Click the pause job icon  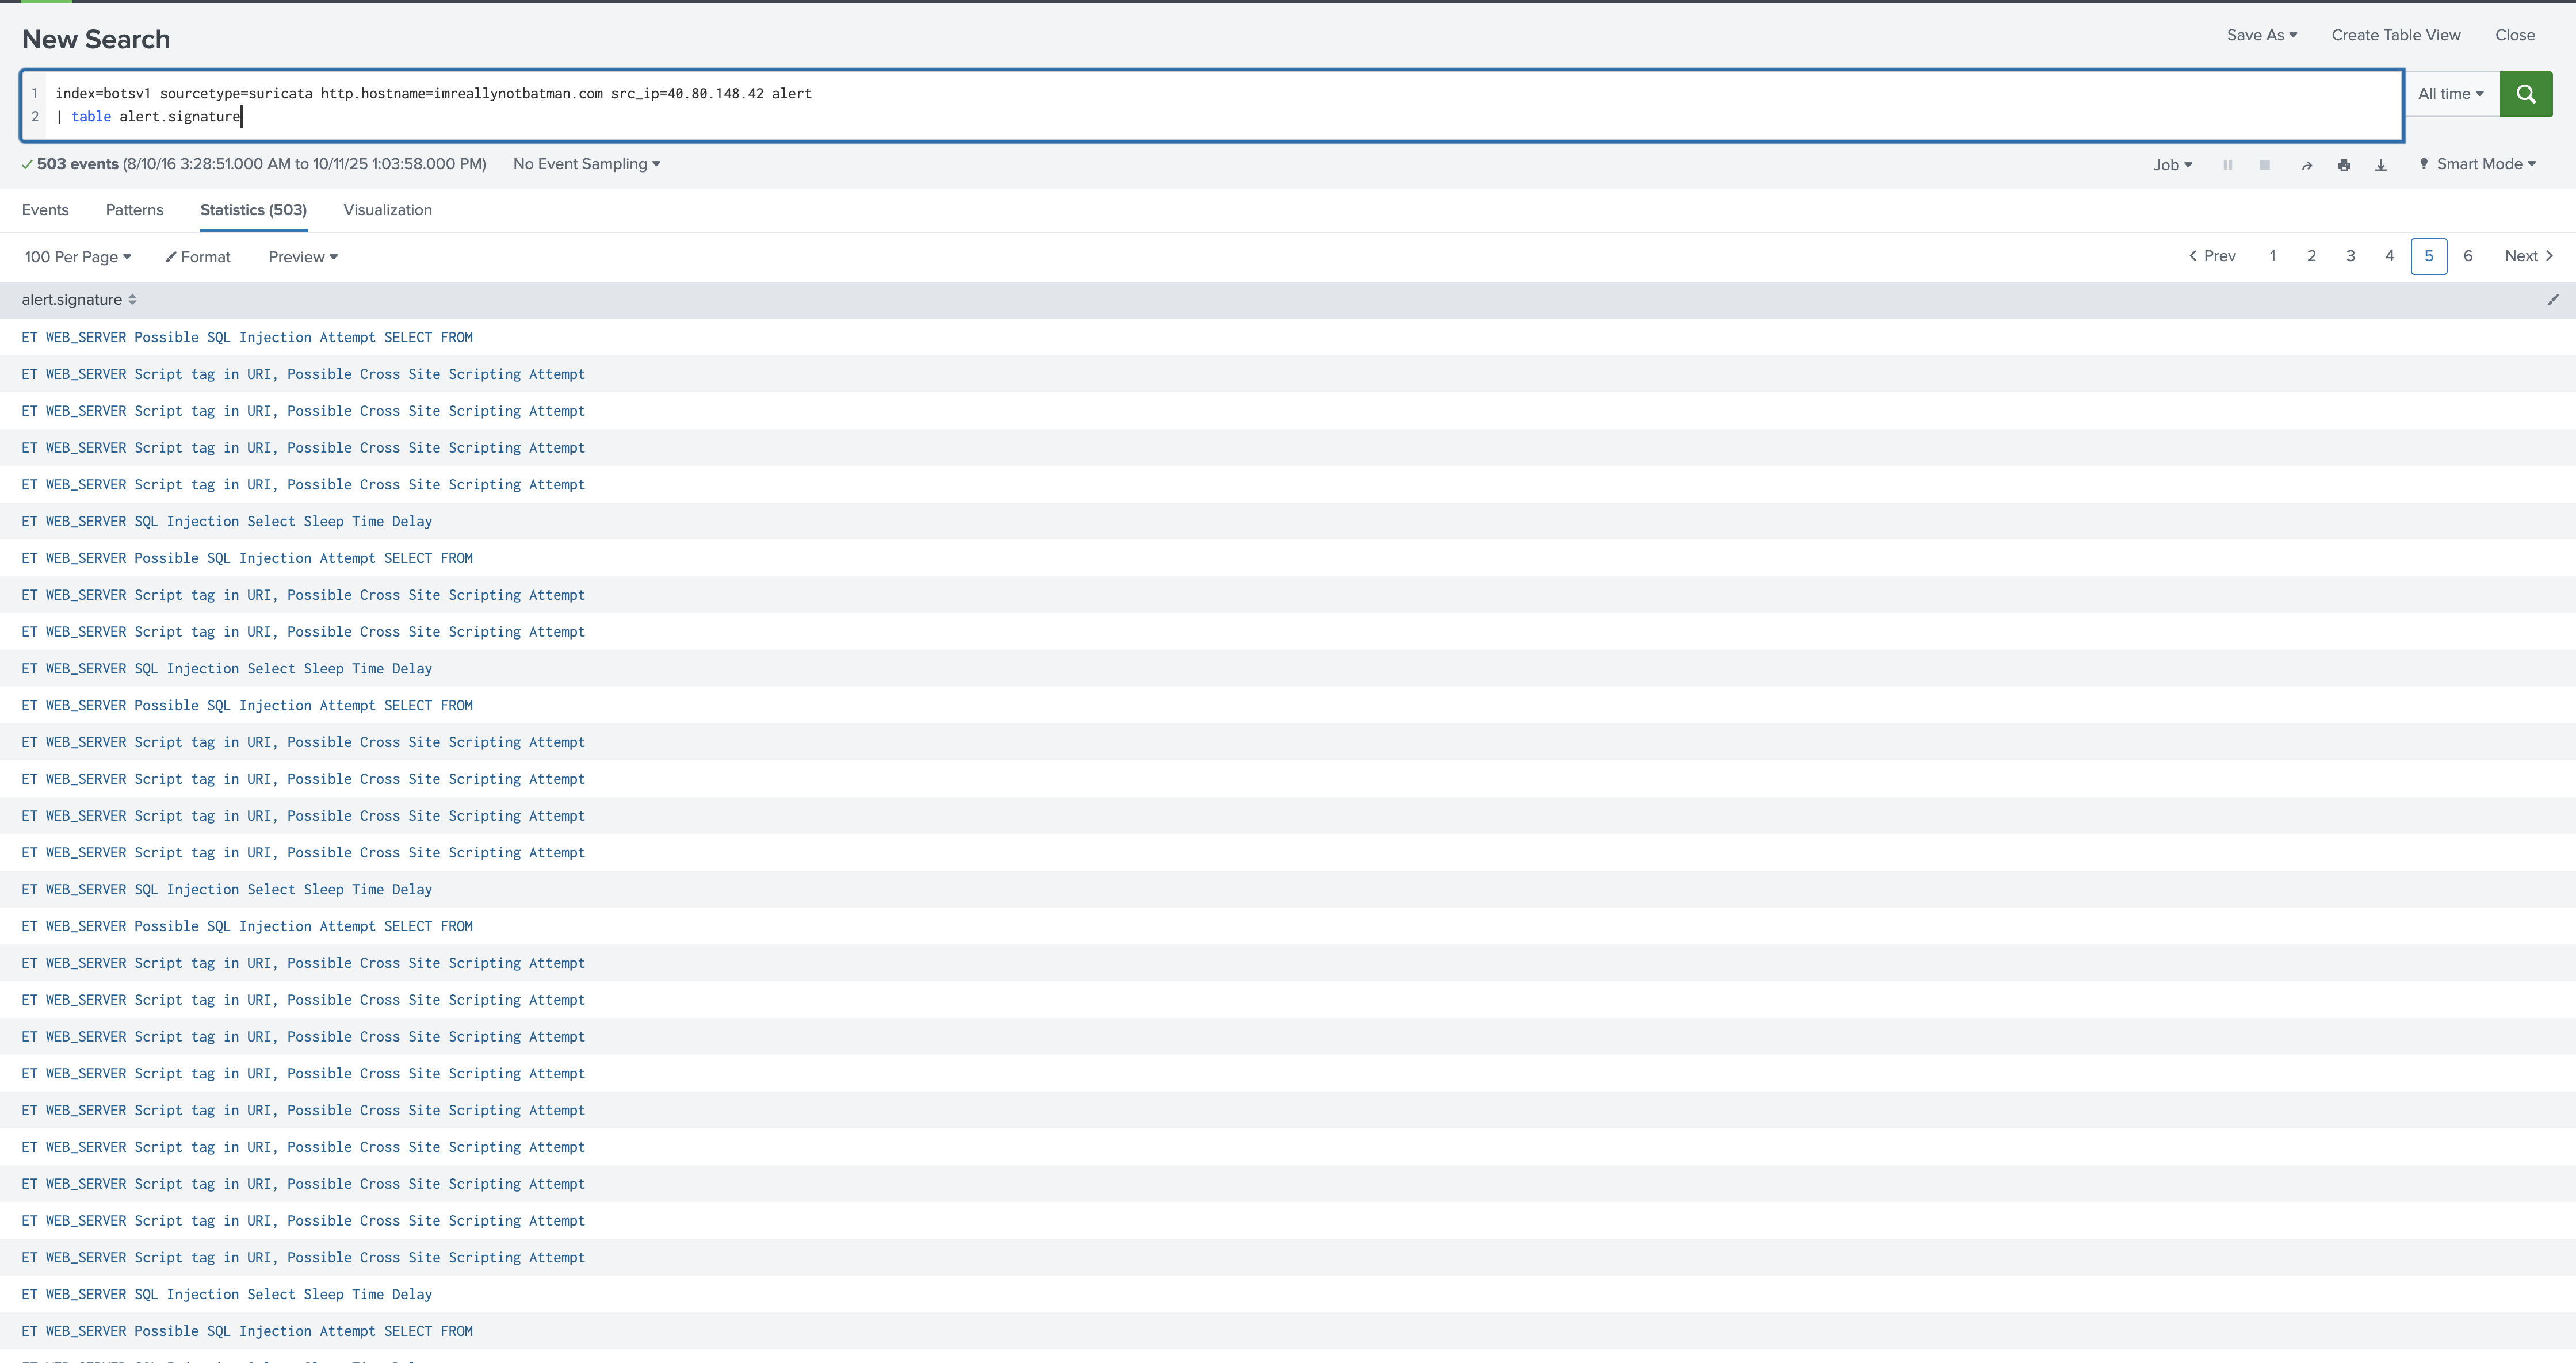(2227, 165)
